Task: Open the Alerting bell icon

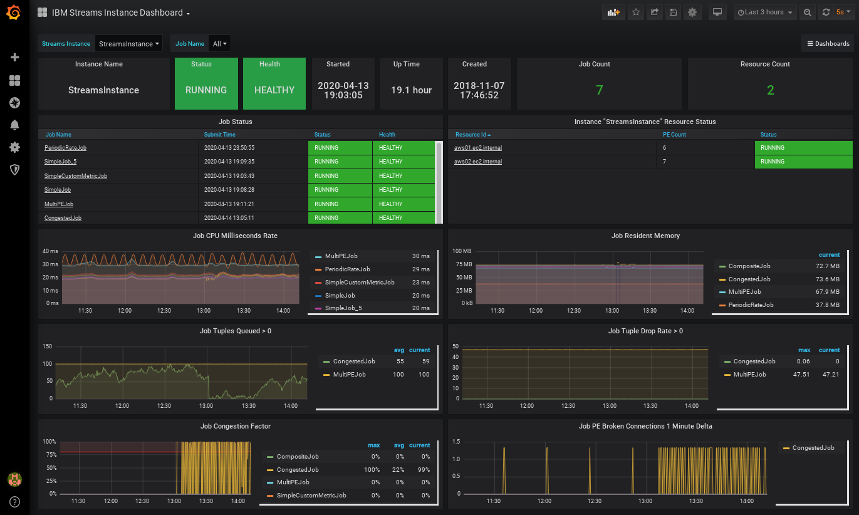Action: coord(15,125)
